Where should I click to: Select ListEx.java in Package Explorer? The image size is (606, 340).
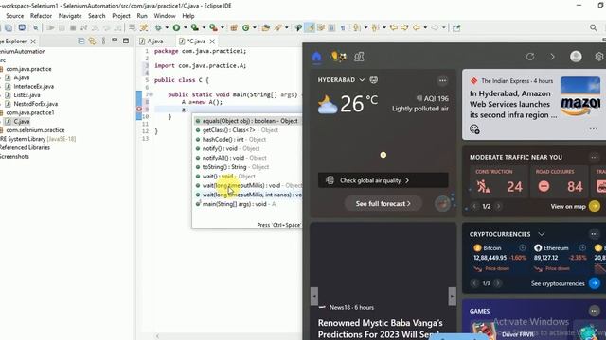coord(27,94)
